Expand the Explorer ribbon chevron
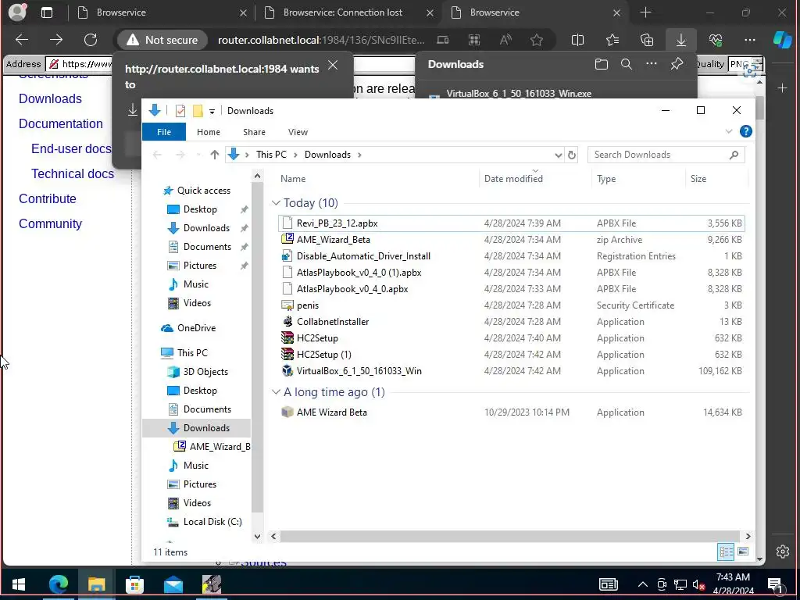The image size is (800, 600). point(729,131)
